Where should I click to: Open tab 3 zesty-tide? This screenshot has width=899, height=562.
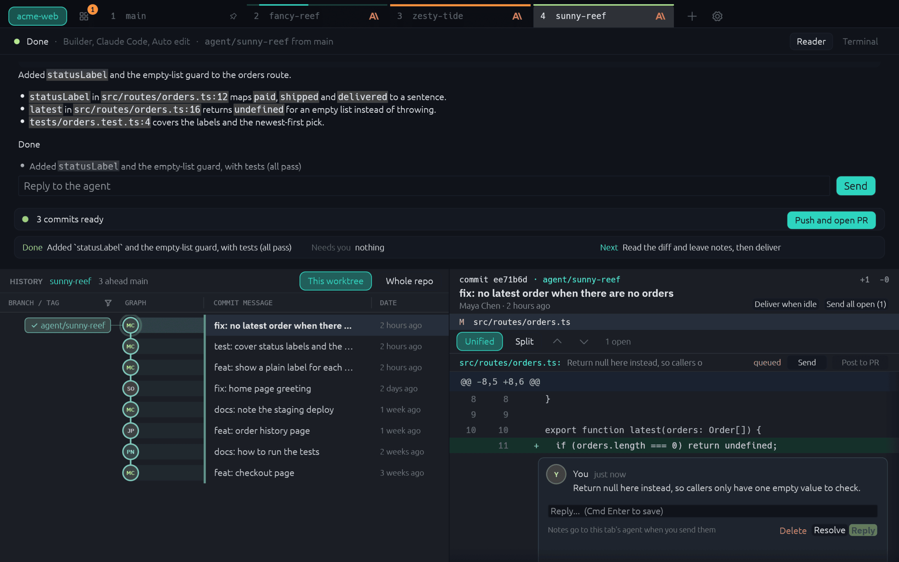coord(460,16)
